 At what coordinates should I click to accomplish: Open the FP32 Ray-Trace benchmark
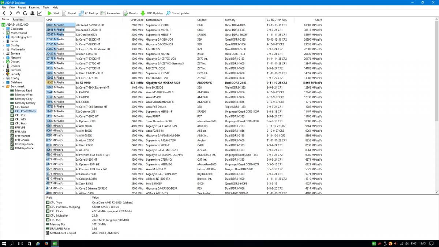tap(24, 144)
